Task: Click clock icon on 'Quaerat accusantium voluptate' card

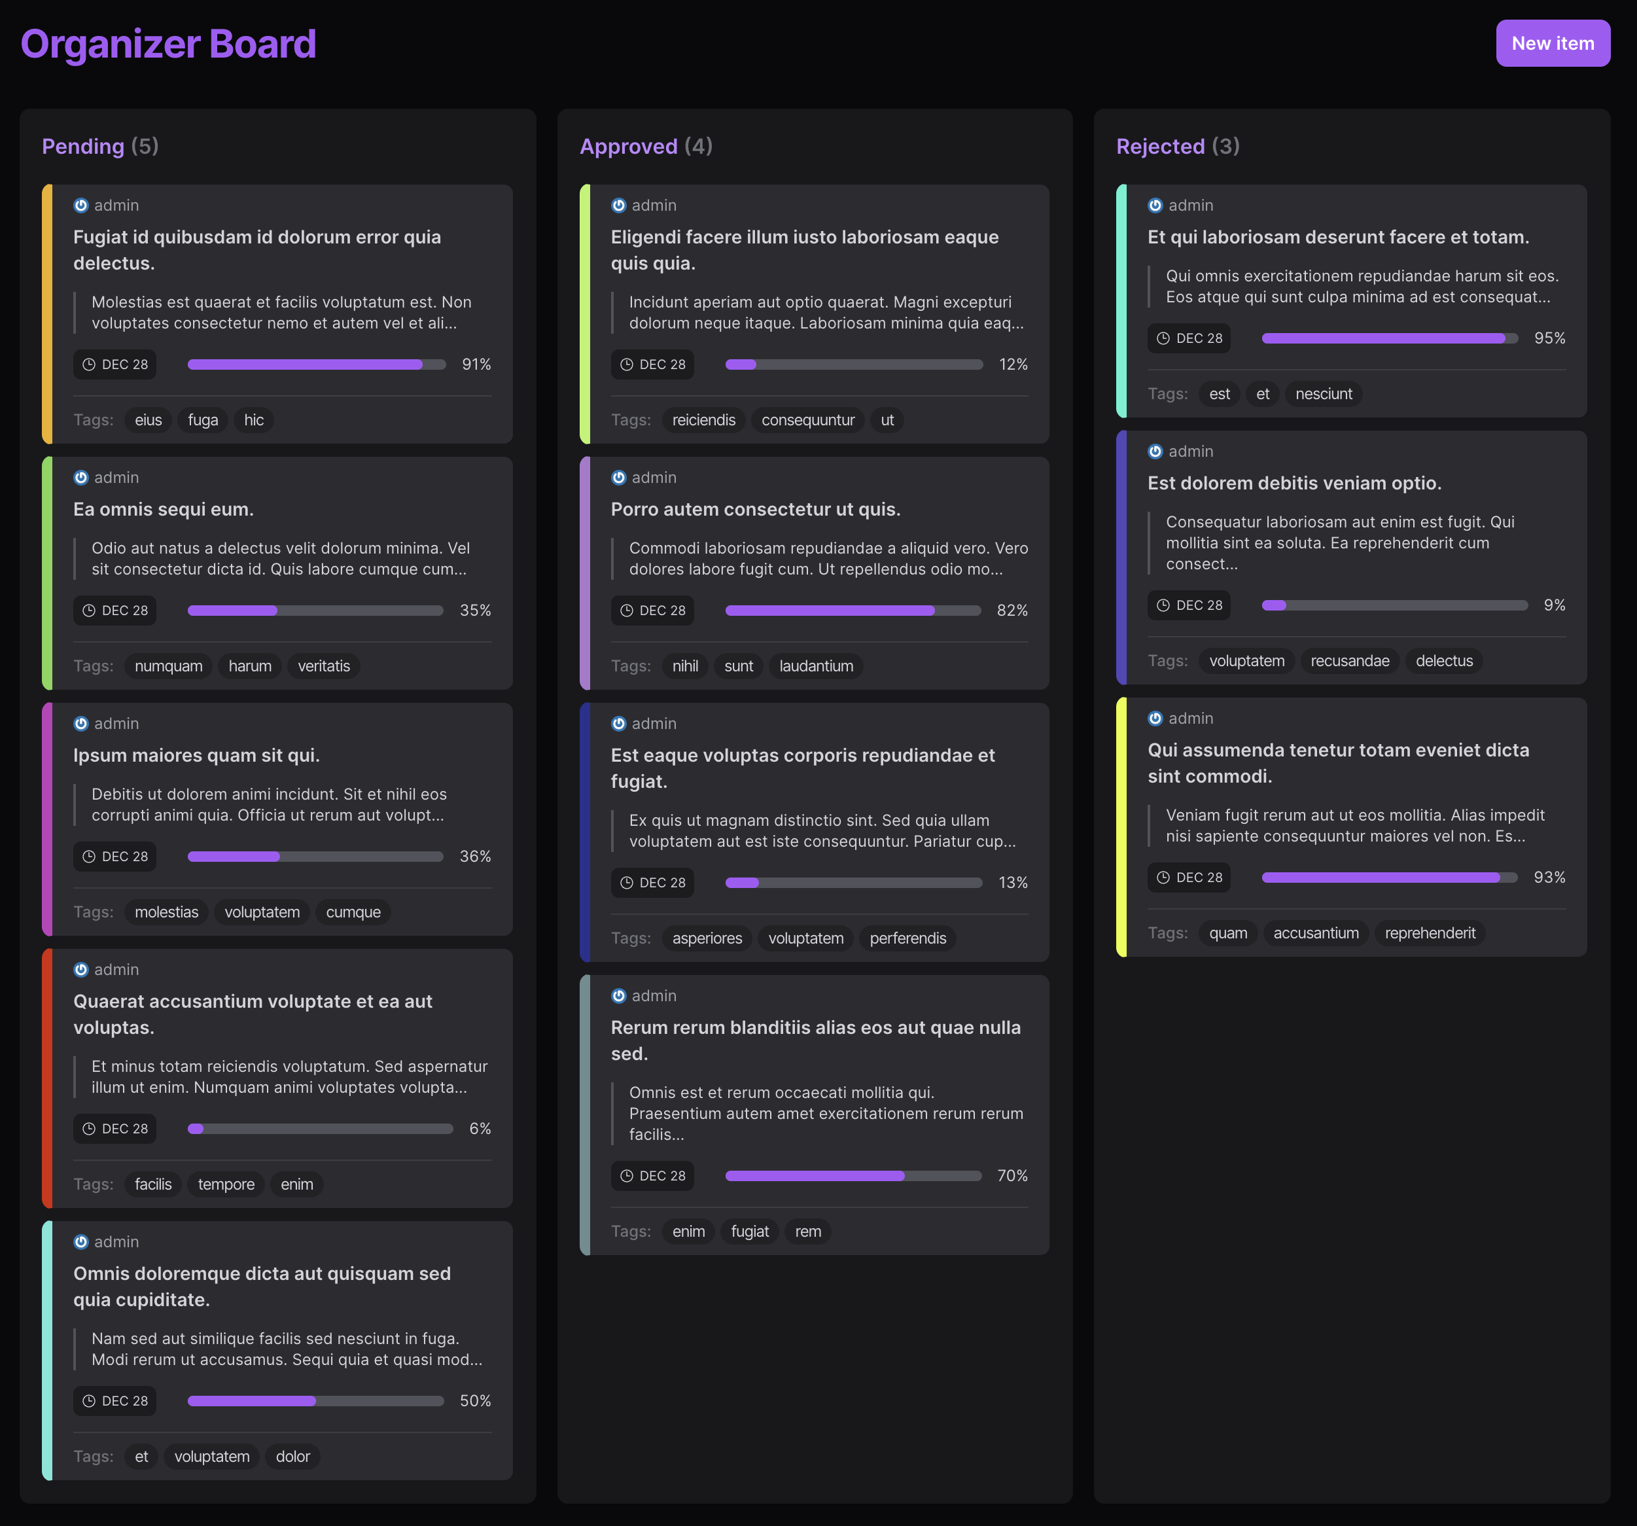Action: coord(89,1128)
